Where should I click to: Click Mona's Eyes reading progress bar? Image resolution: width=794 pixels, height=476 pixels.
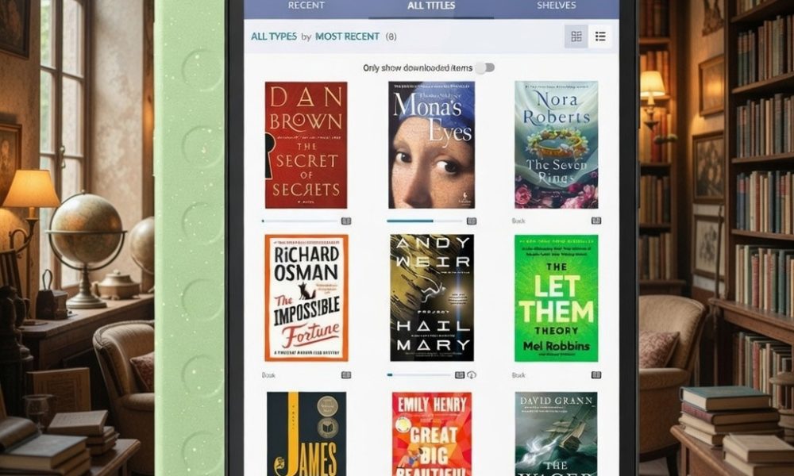[424, 221]
